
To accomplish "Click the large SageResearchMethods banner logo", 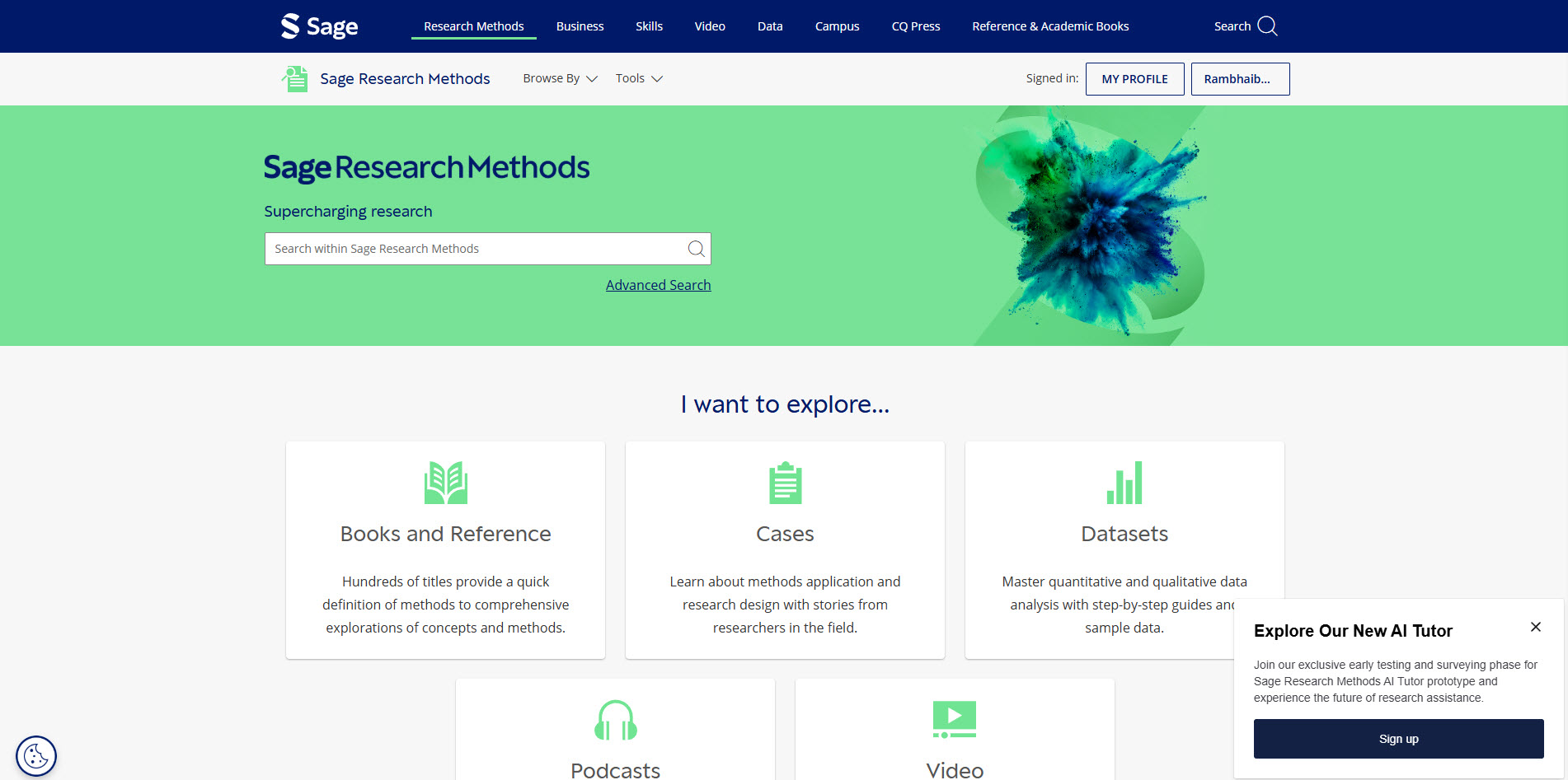I will 427,168.
